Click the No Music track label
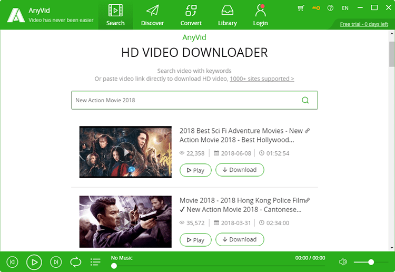This screenshot has height=272, width=395. pyautogui.click(x=122, y=258)
